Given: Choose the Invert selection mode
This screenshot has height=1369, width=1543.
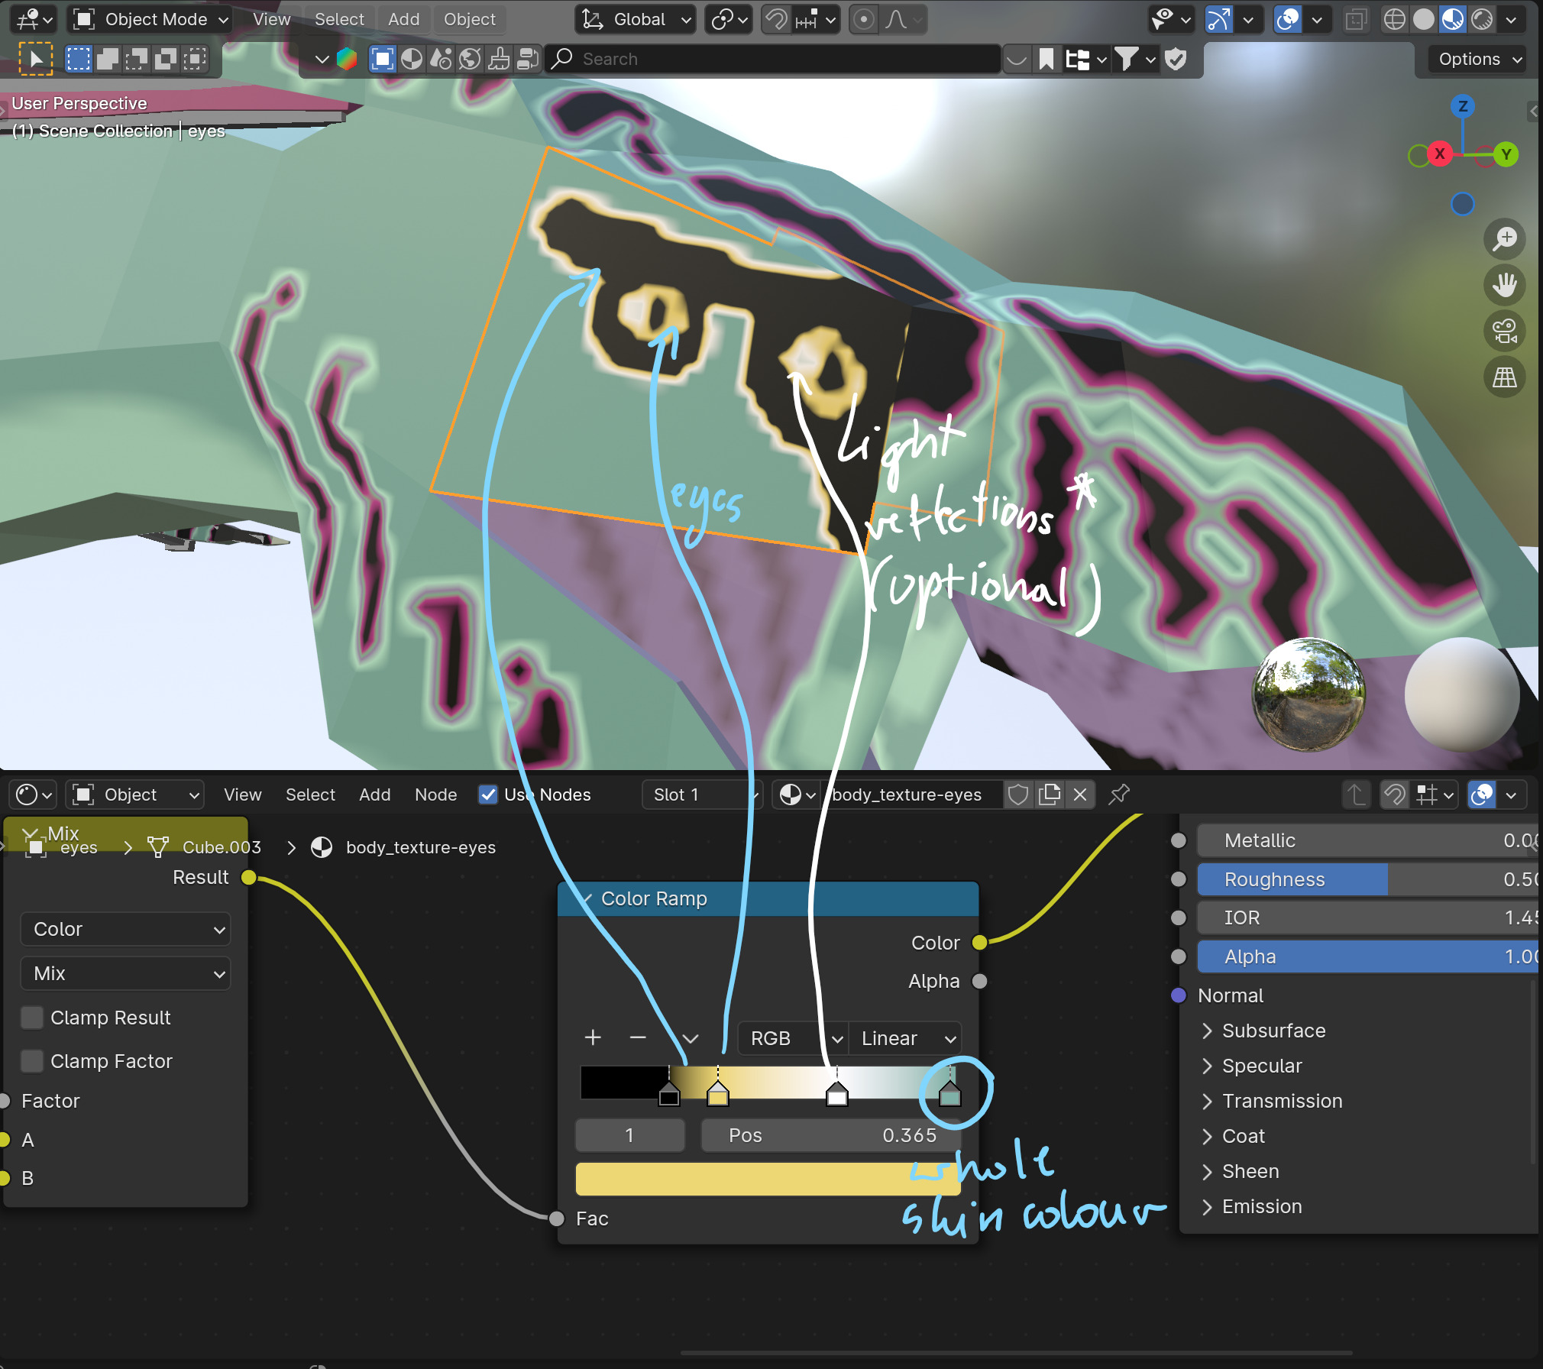Looking at the screenshot, I should [x=166, y=59].
